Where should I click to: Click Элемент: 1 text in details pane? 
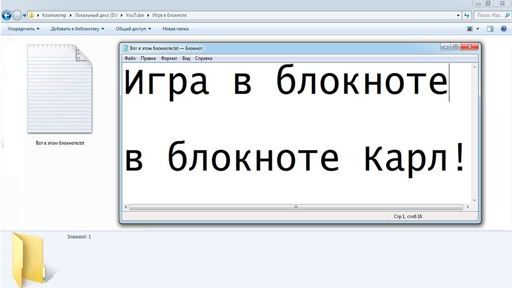click(x=79, y=237)
